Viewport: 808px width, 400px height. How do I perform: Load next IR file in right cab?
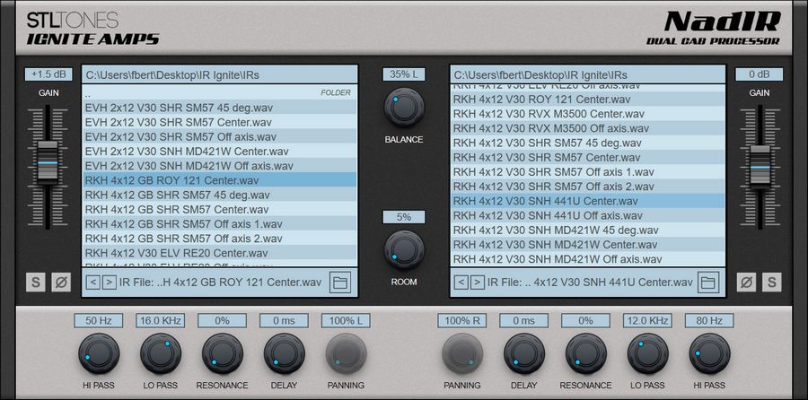click(477, 283)
